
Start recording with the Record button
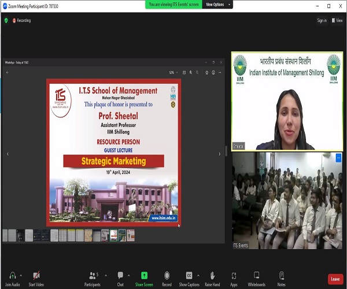pyautogui.click(x=167, y=279)
